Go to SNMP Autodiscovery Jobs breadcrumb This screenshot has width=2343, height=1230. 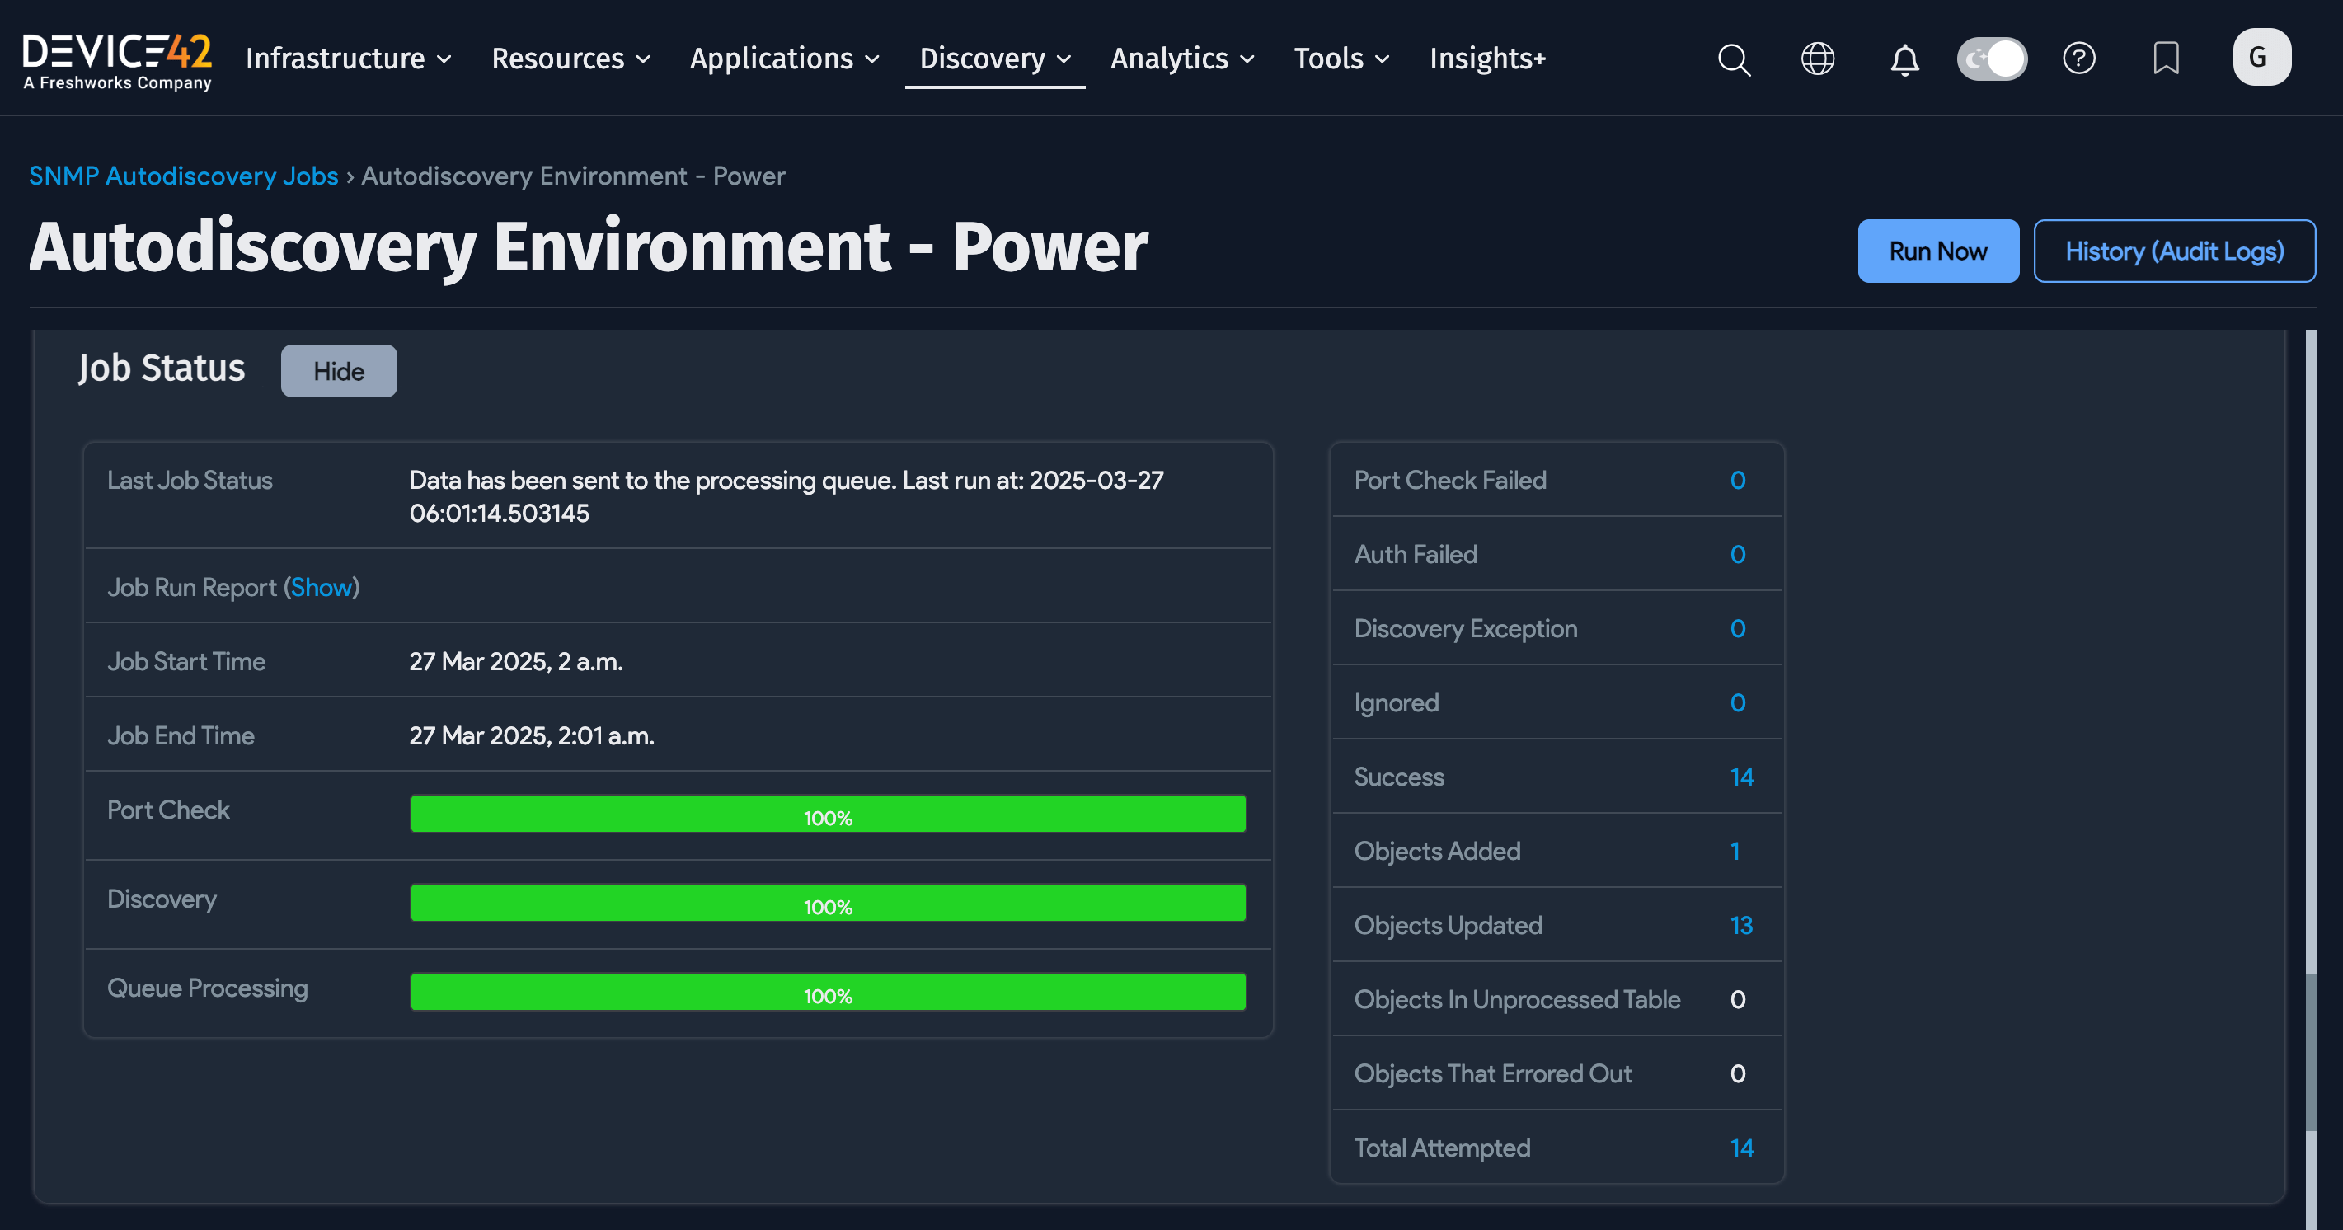183,176
